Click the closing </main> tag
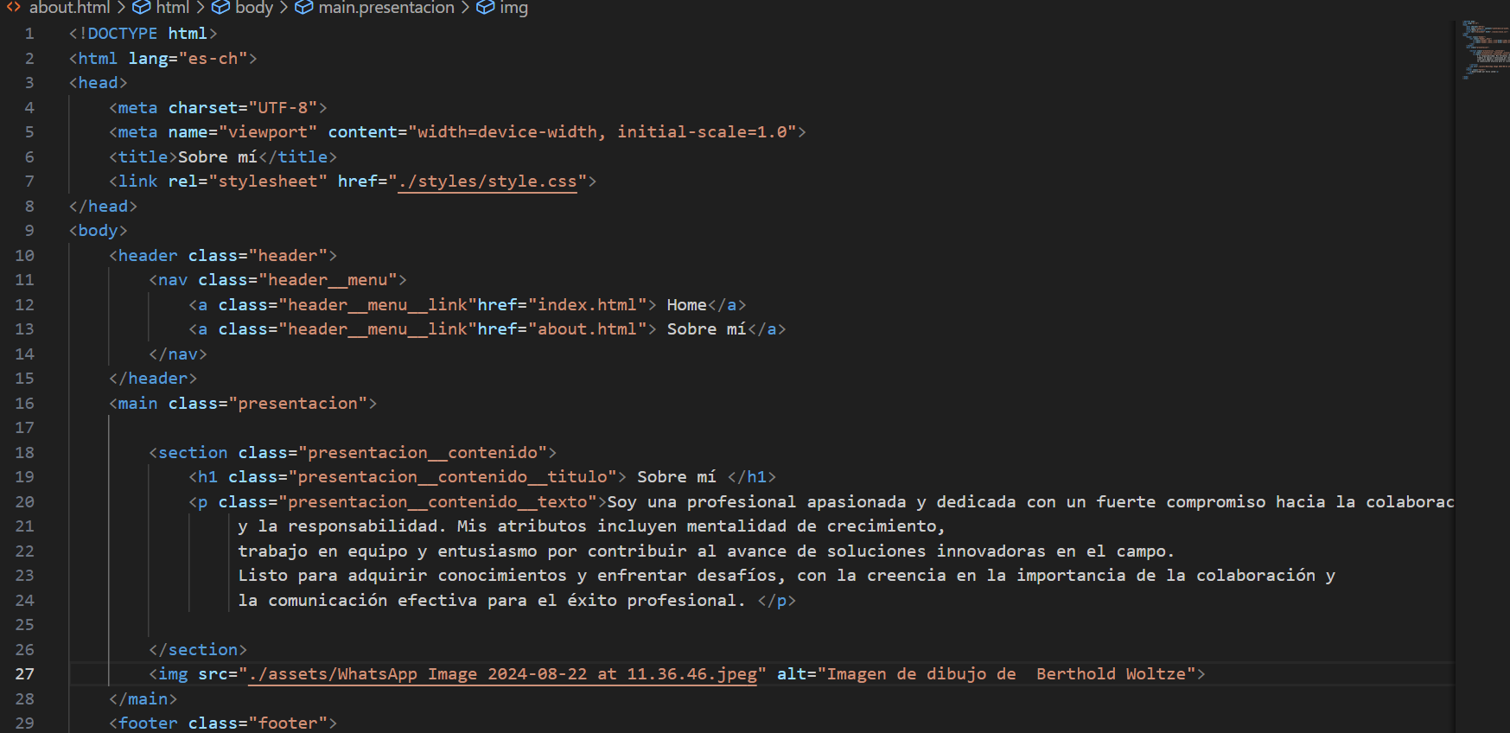 [143, 699]
